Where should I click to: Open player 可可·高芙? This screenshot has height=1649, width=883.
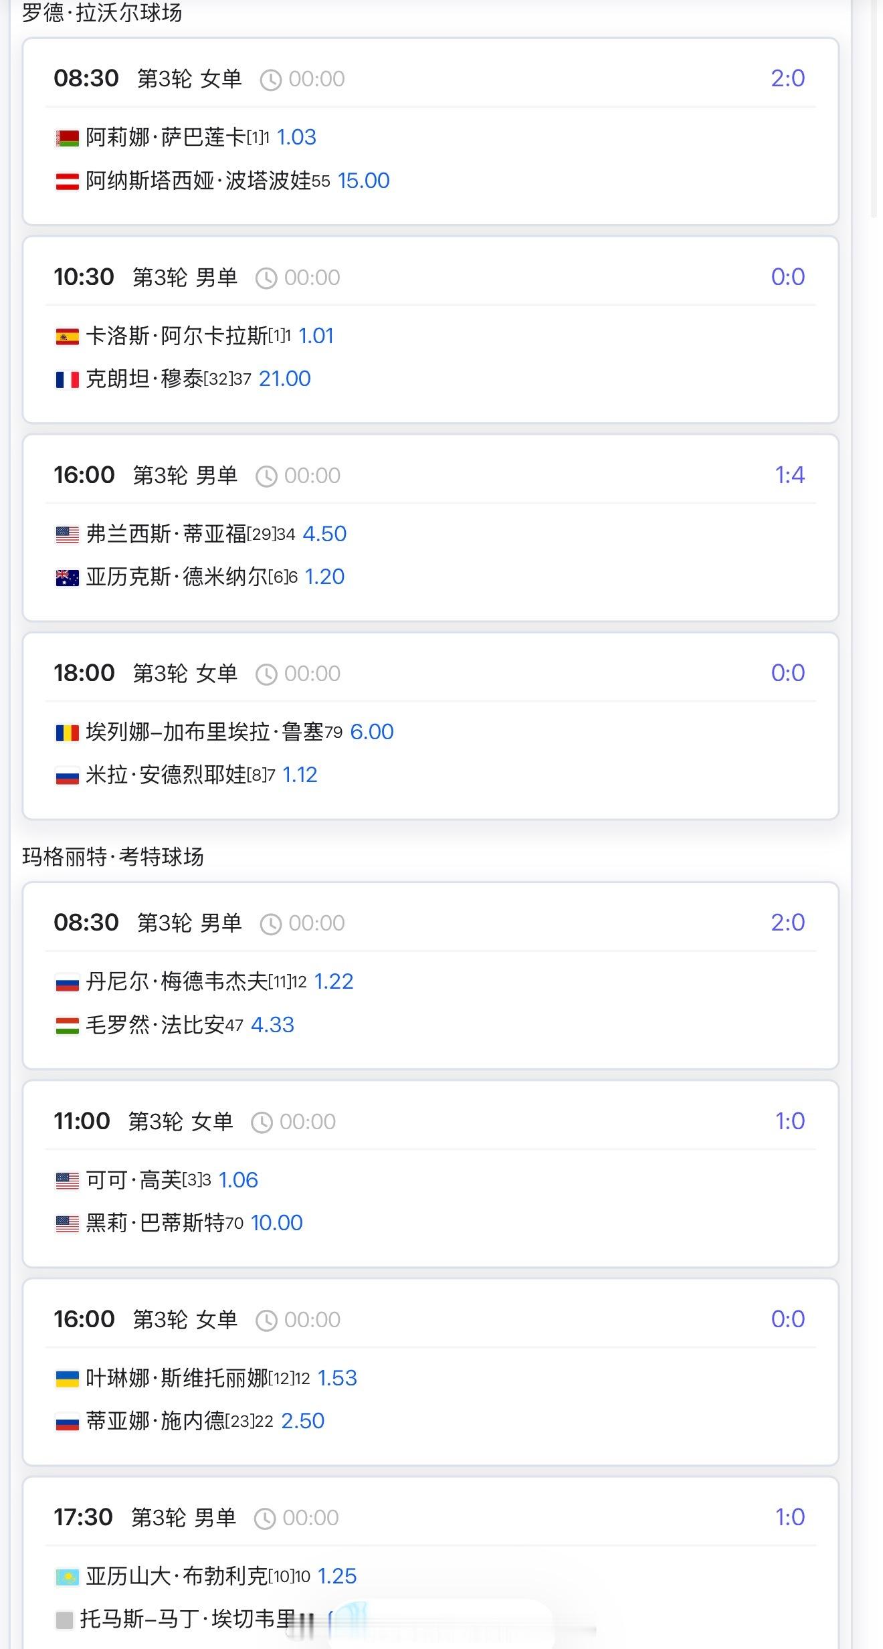point(134,1180)
